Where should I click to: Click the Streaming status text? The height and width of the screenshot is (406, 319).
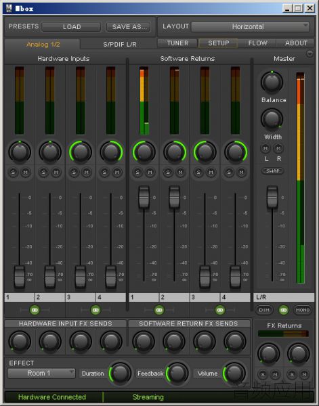(x=148, y=397)
